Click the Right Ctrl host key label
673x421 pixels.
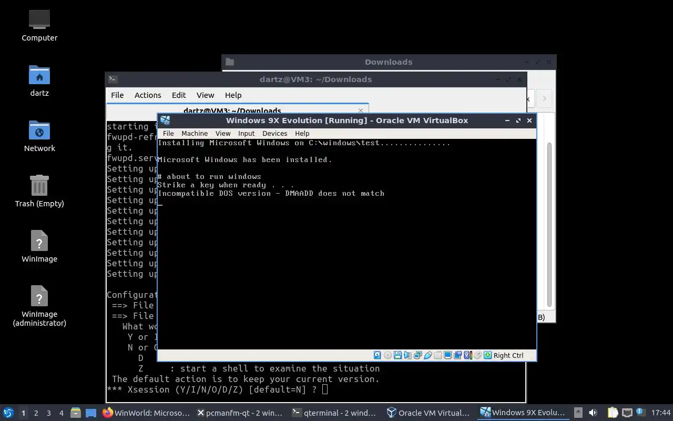pyautogui.click(x=508, y=355)
